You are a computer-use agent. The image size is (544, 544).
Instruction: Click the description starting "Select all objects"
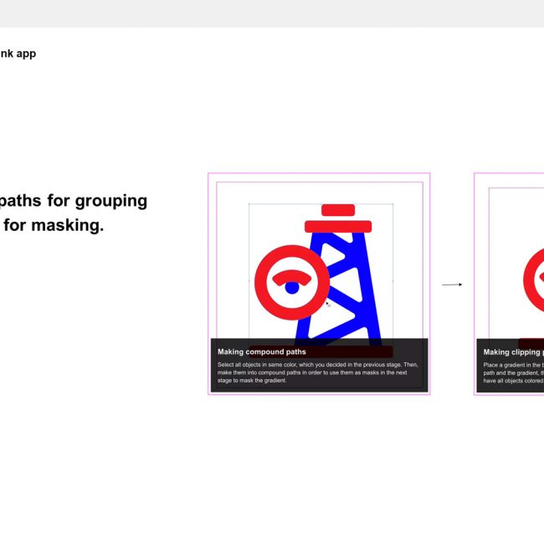[317, 372]
